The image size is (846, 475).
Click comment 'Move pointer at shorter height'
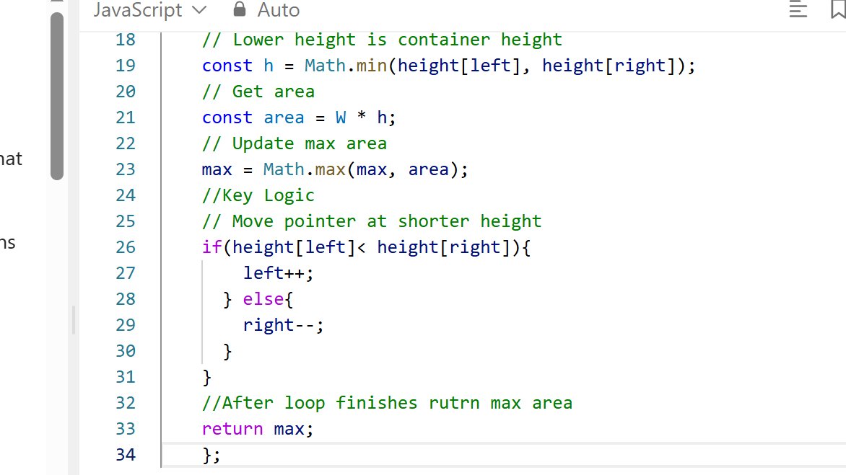coord(372,221)
